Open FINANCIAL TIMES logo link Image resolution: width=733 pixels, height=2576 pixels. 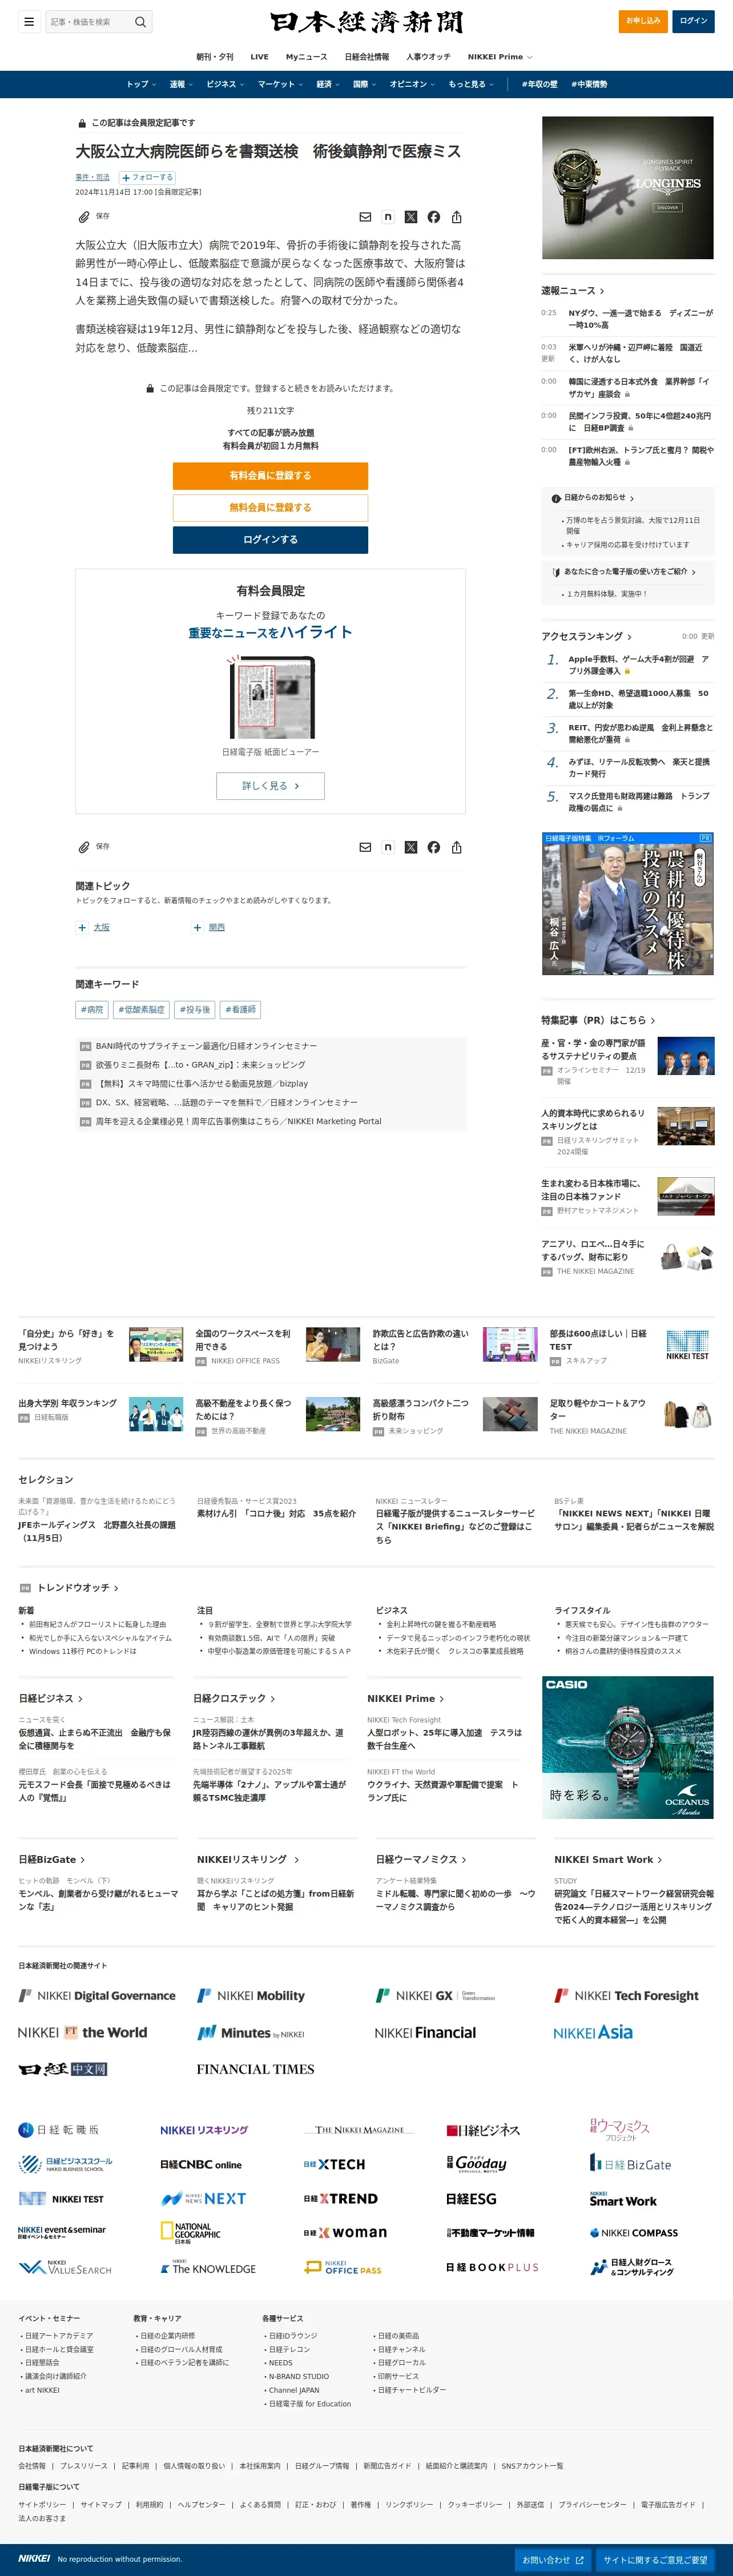pyautogui.click(x=255, y=2069)
